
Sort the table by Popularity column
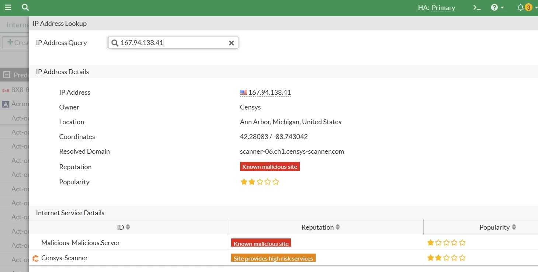(x=497, y=227)
